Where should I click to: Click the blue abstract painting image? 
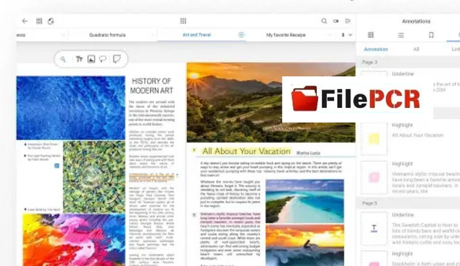point(70,108)
